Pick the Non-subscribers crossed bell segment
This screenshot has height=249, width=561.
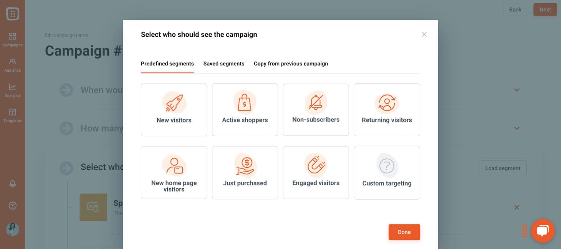(x=316, y=110)
